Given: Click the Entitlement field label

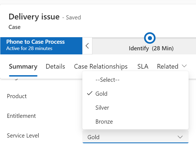Looking at the screenshot, I should coord(21,116).
